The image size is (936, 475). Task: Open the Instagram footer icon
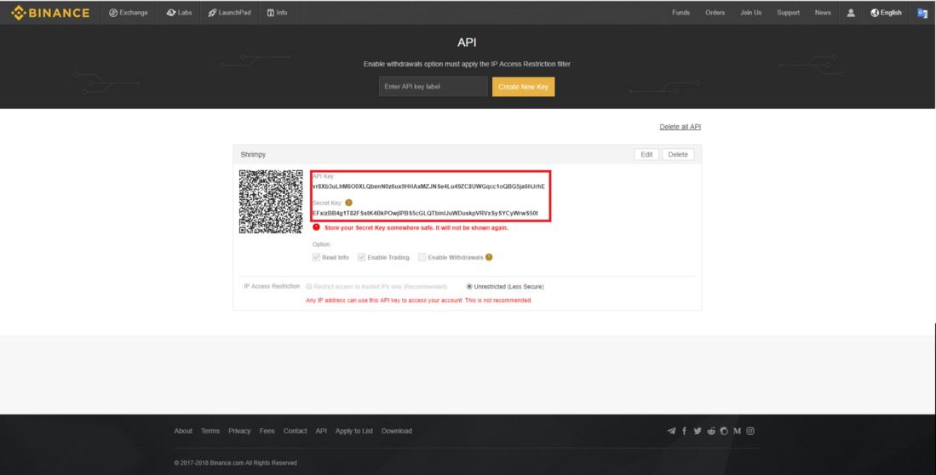750,431
